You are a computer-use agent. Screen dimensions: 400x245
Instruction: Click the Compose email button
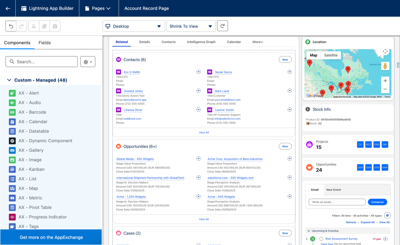(x=377, y=202)
